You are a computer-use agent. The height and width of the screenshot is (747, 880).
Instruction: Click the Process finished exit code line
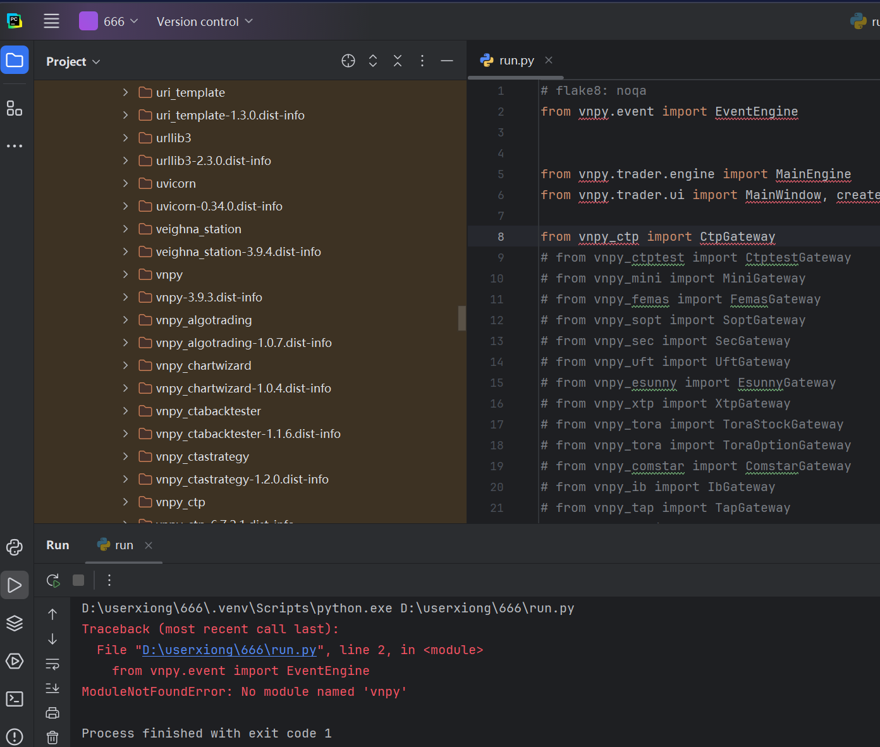pyautogui.click(x=207, y=733)
